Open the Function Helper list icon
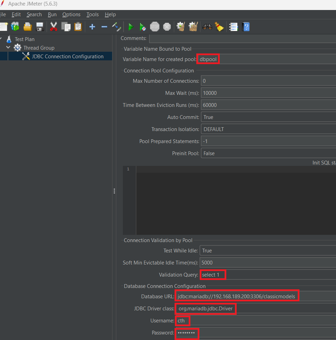This screenshot has height=340, width=336. click(234, 27)
